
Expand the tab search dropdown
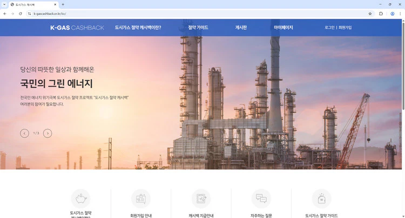coord(4,4)
